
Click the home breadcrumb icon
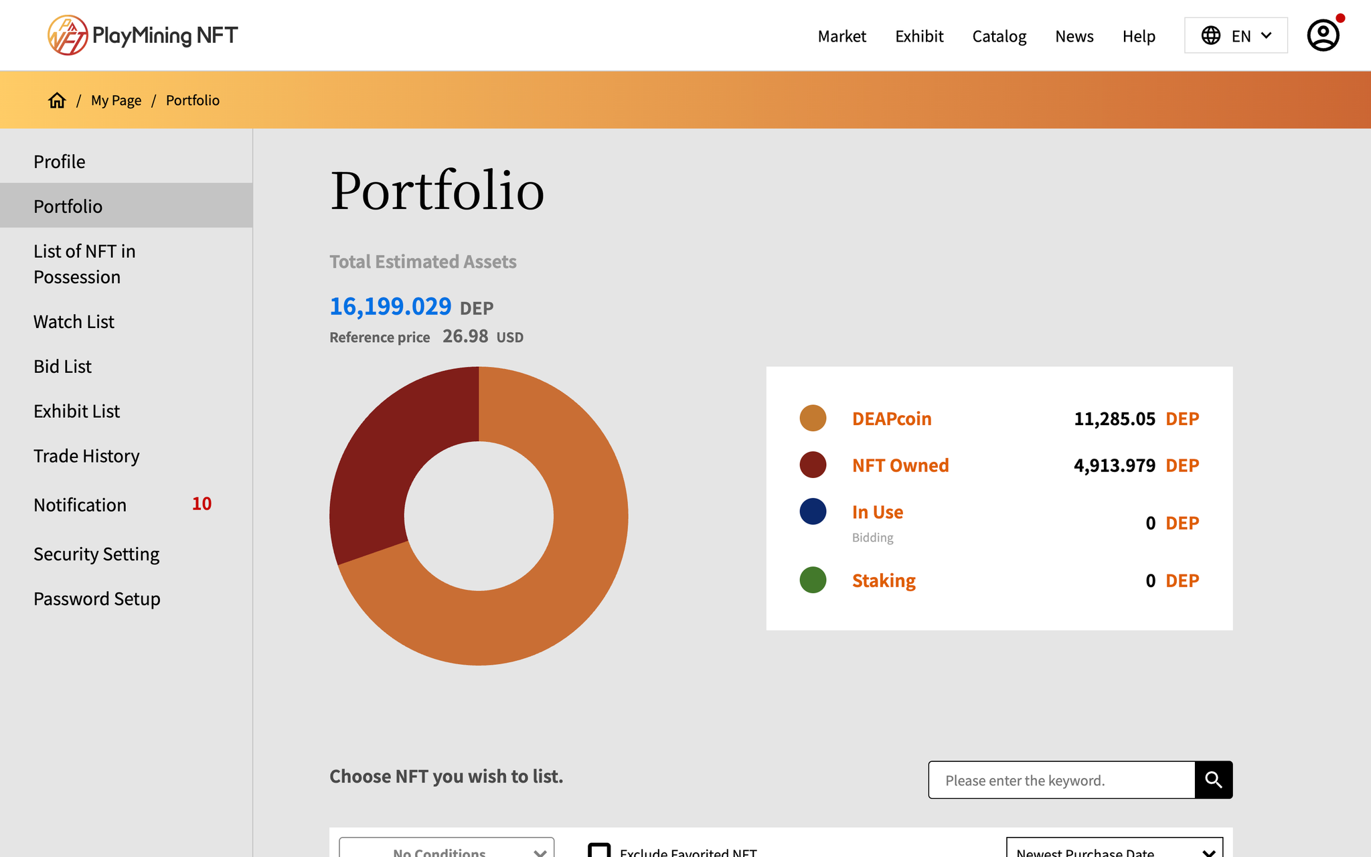point(57,100)
